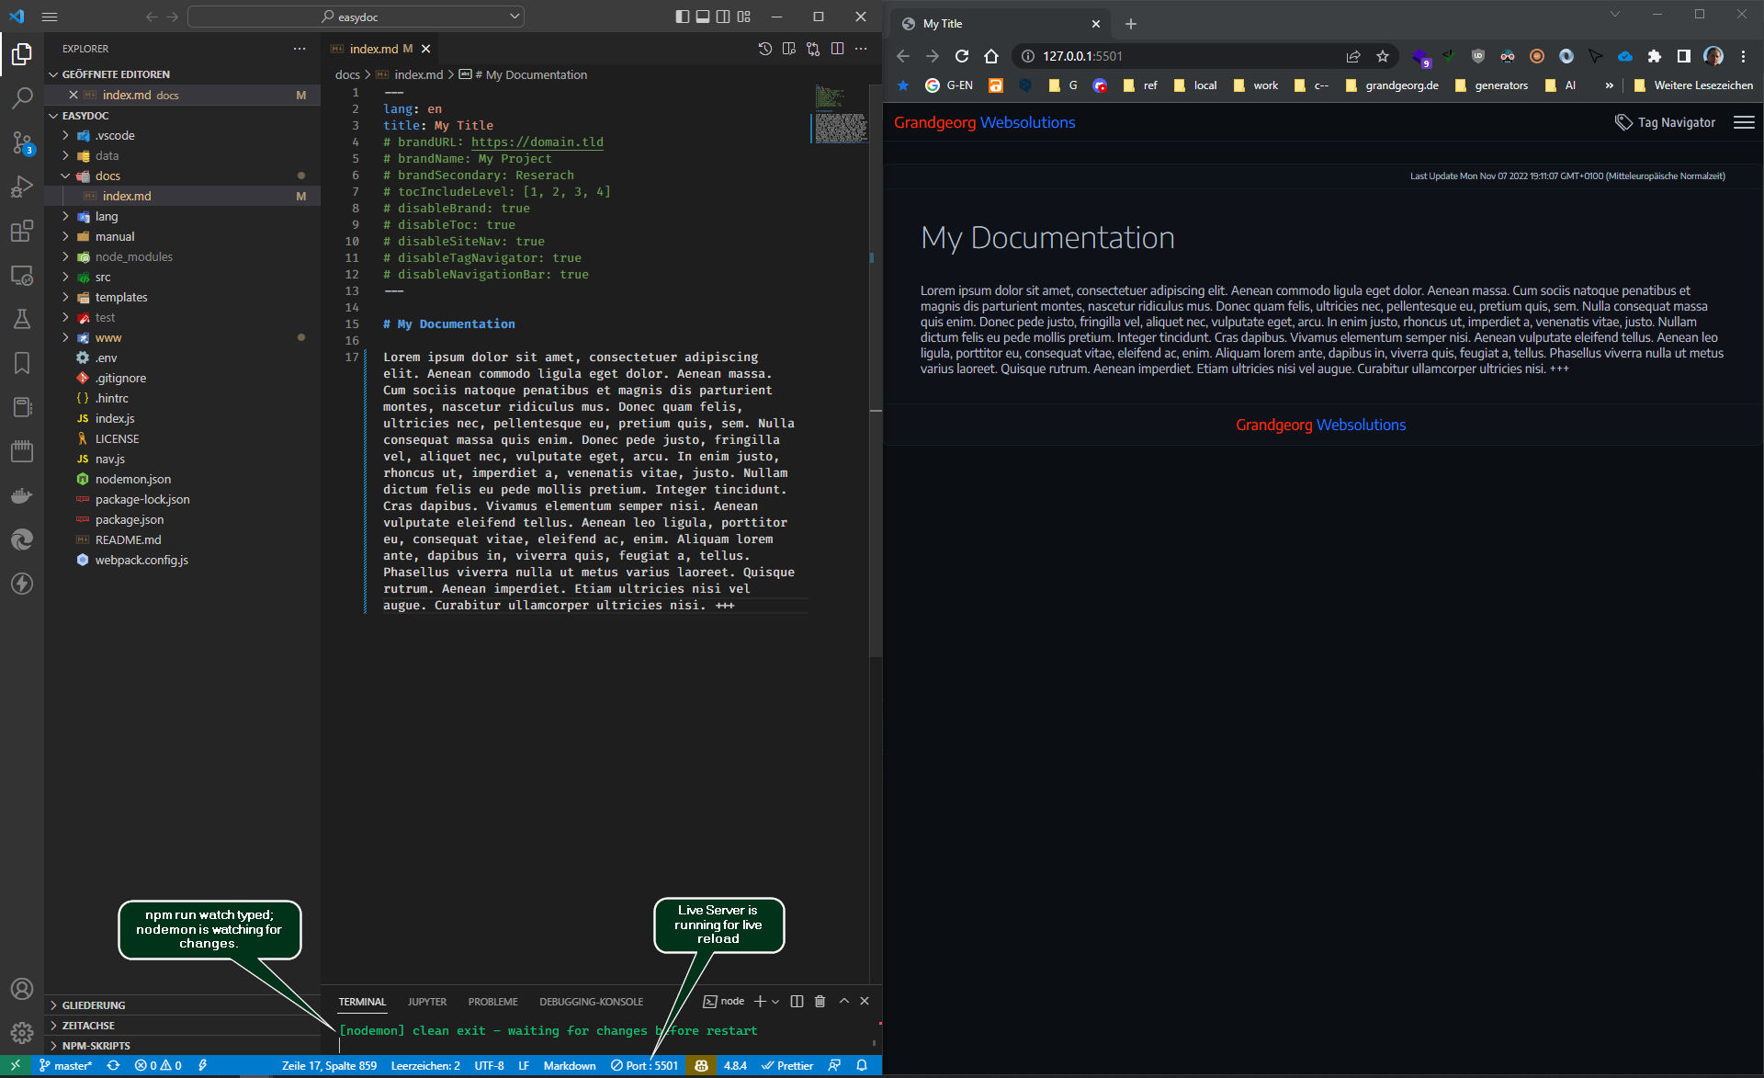The height and width of the screenshot is (1078, 1764).
Task: Open the Extensions view in activity bar
Action: coord(22,231)
